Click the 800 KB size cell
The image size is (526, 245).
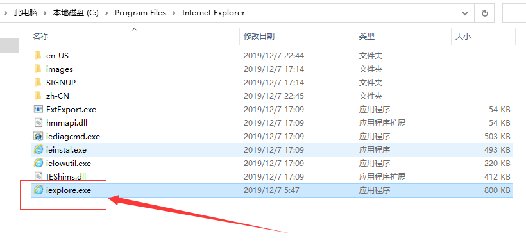click(x=497, y=190)
